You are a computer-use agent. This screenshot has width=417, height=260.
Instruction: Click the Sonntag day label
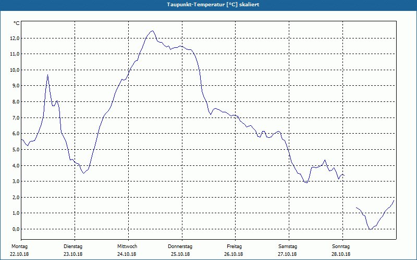(x=341, y=246)
